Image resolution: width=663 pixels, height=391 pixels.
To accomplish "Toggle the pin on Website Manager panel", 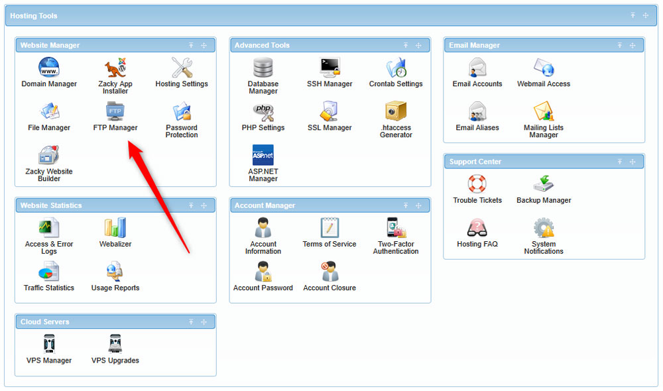I will [x=191, y=45].
